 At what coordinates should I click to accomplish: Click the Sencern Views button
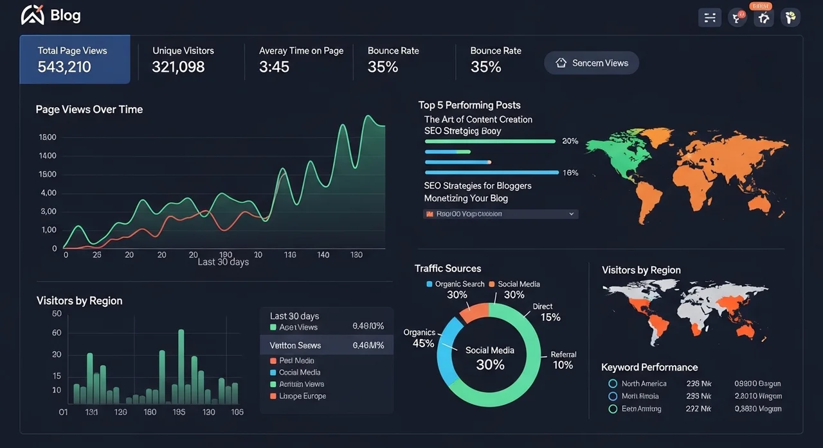591,63
